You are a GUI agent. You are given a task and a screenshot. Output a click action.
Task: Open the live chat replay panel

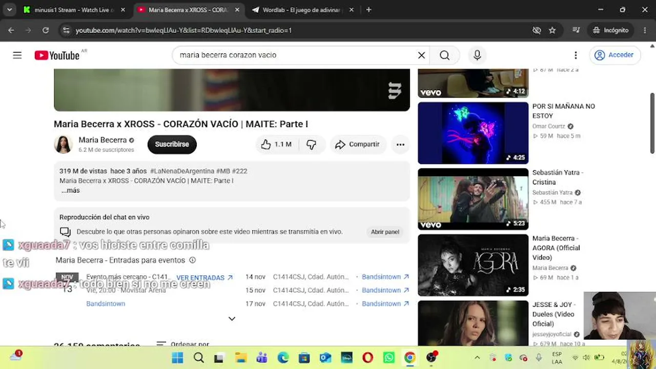pyautogui.click(x=385, y=232)
